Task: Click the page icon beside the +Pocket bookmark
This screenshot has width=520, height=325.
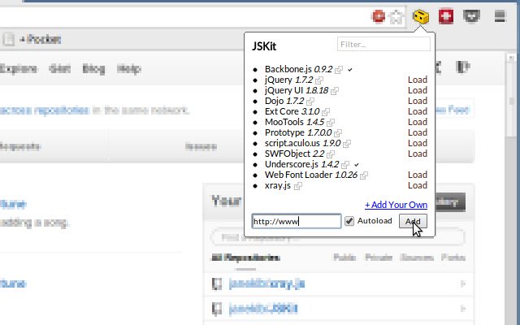Action: (x=8, y=39)
